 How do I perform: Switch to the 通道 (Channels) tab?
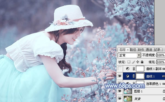149,49
